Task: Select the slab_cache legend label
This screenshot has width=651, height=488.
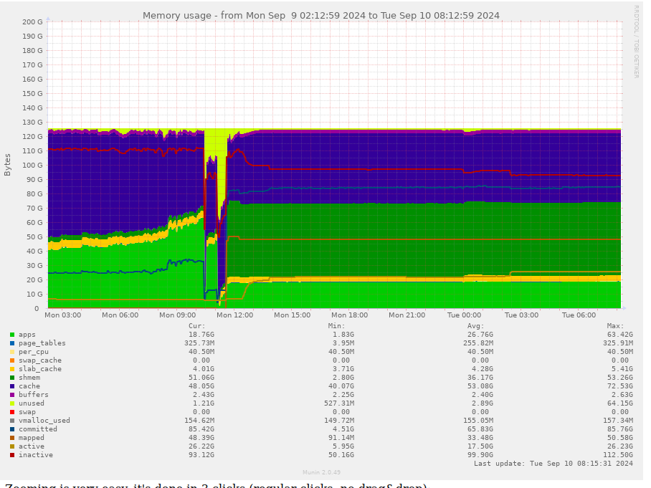Action: tap(40, 369)
